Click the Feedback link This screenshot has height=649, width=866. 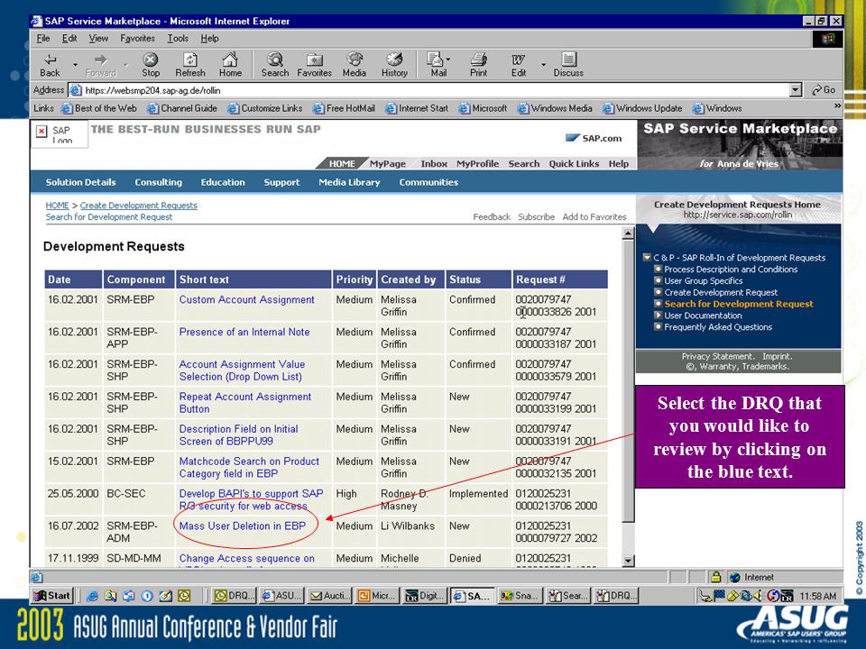(x=492, y=217)
